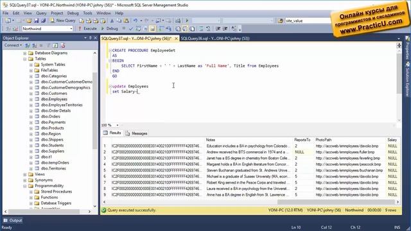This screenshot has width=411, height=231.
Task: Collapse the Tables node
Action: coord(25,59)
